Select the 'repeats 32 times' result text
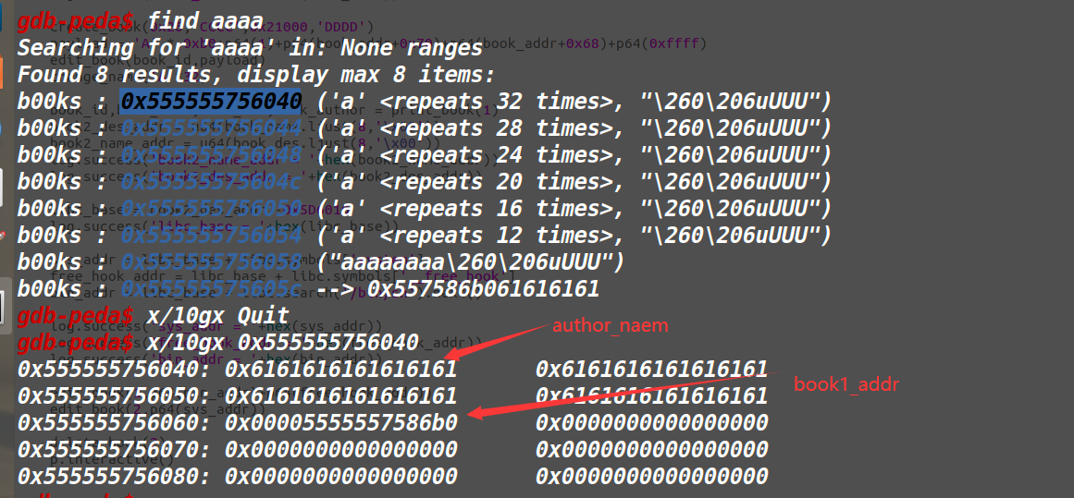Screen dimensions: 1074x498 click(574, 102)
